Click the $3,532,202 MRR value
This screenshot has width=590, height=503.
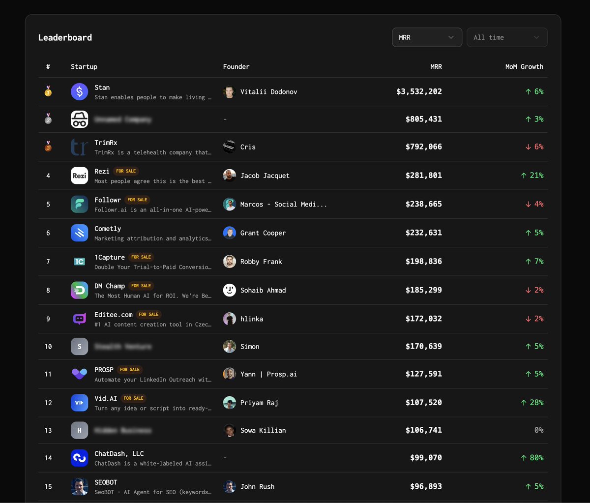point(419,92)
